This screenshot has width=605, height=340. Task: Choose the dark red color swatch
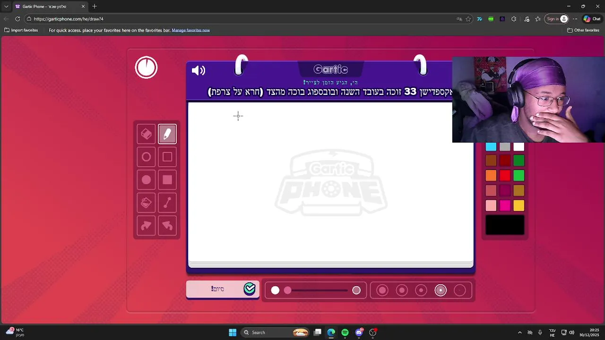[x=505, y=161]
